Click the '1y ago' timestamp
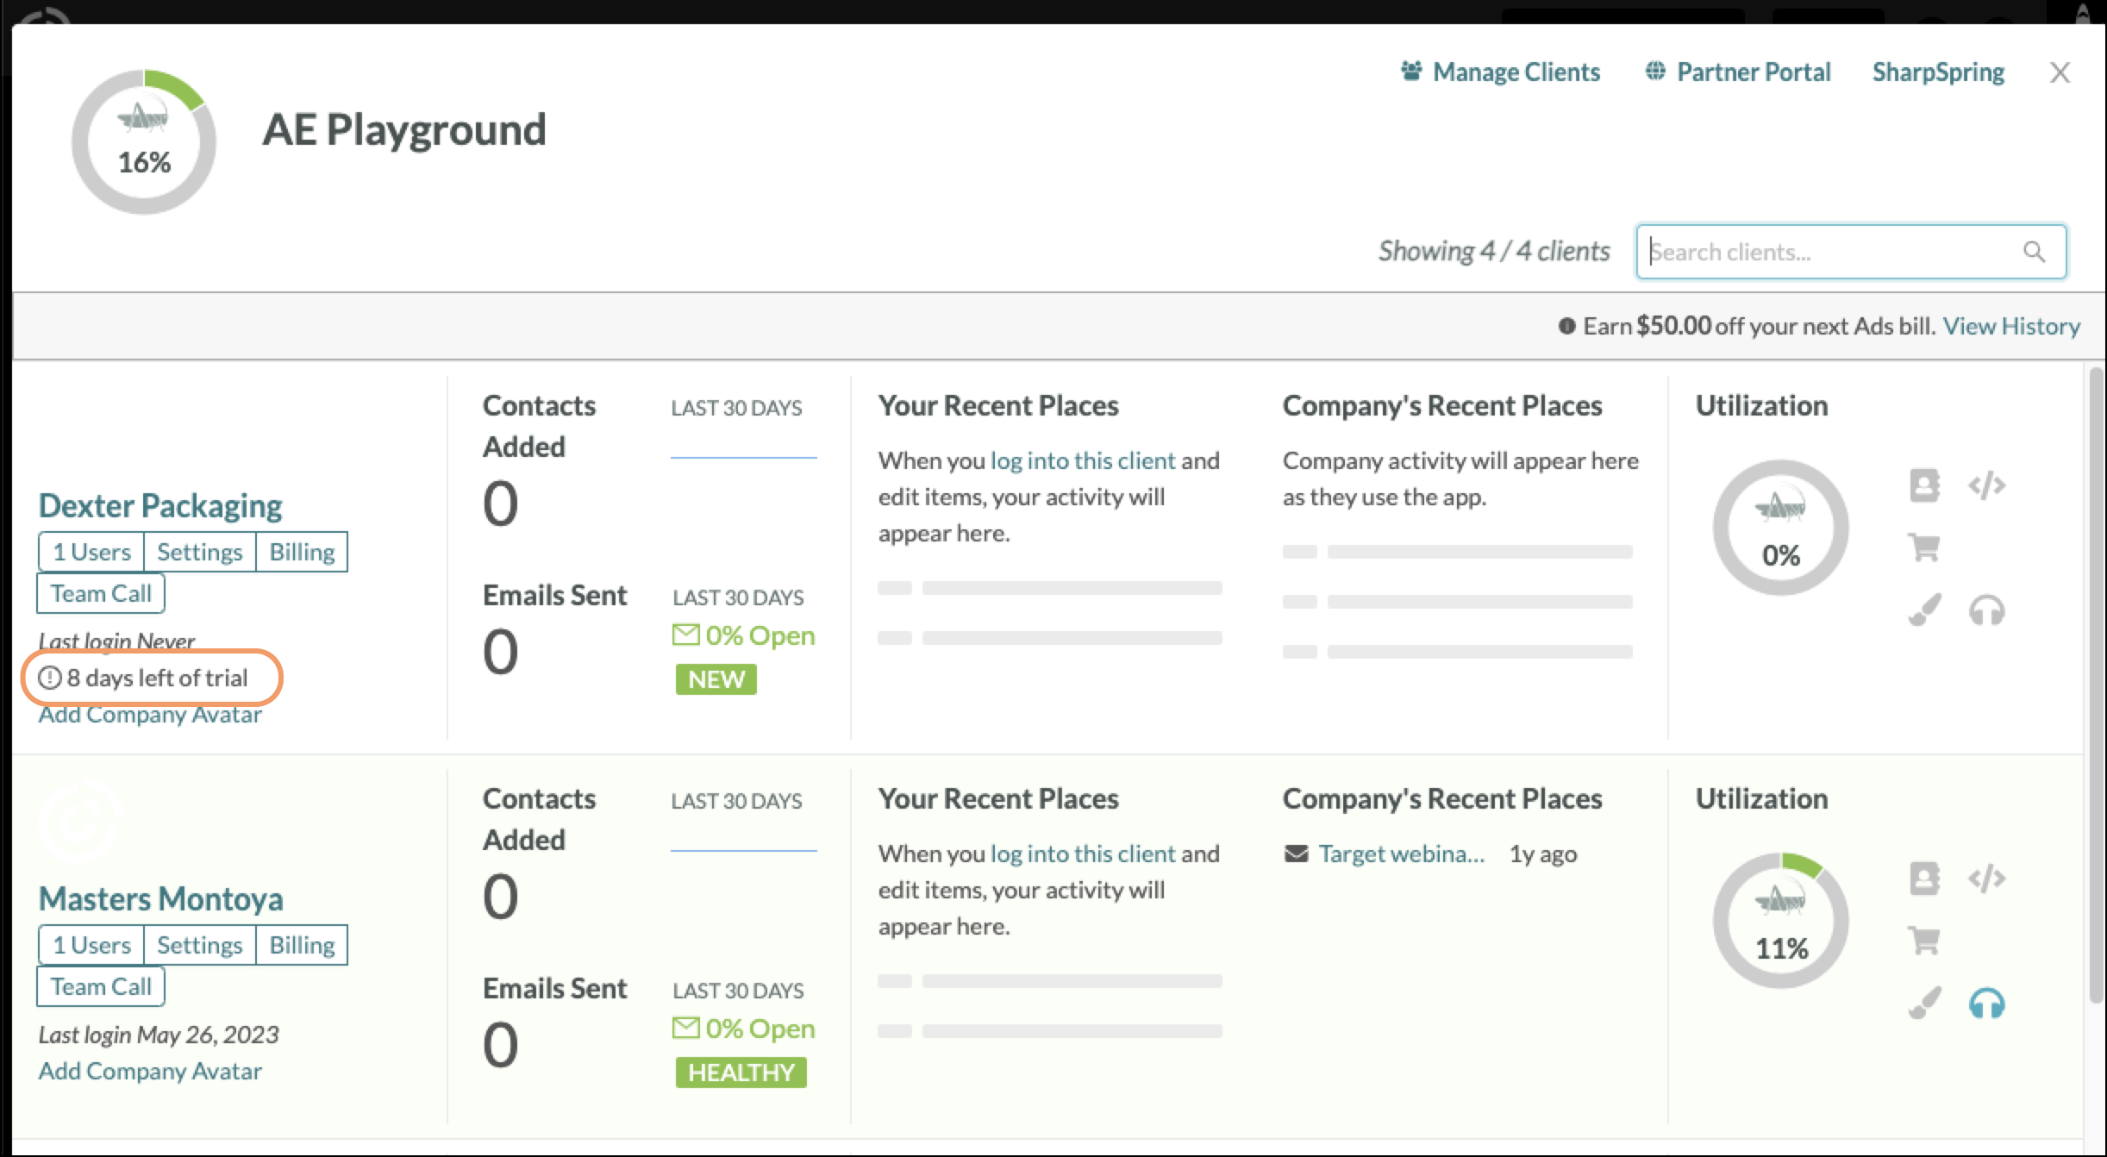 pyautogui.click(x=1542, y=854)
